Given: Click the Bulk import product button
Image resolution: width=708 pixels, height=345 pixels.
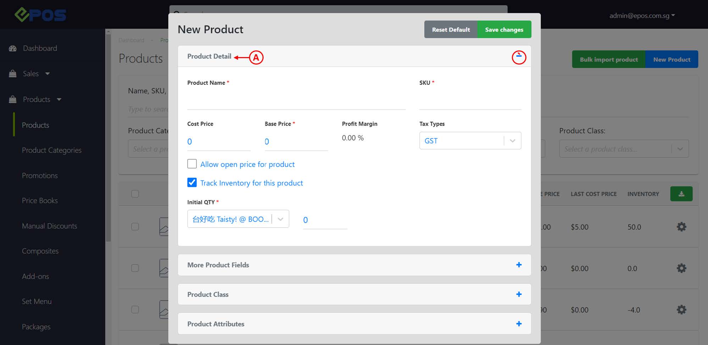Looking at the screenshot, I should (x=609, y=59).
